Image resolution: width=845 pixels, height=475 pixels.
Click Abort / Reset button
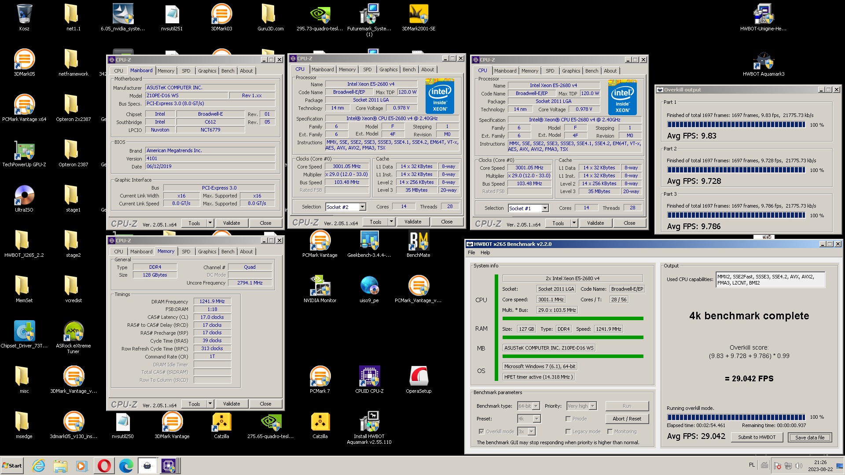tap(627, 419)
